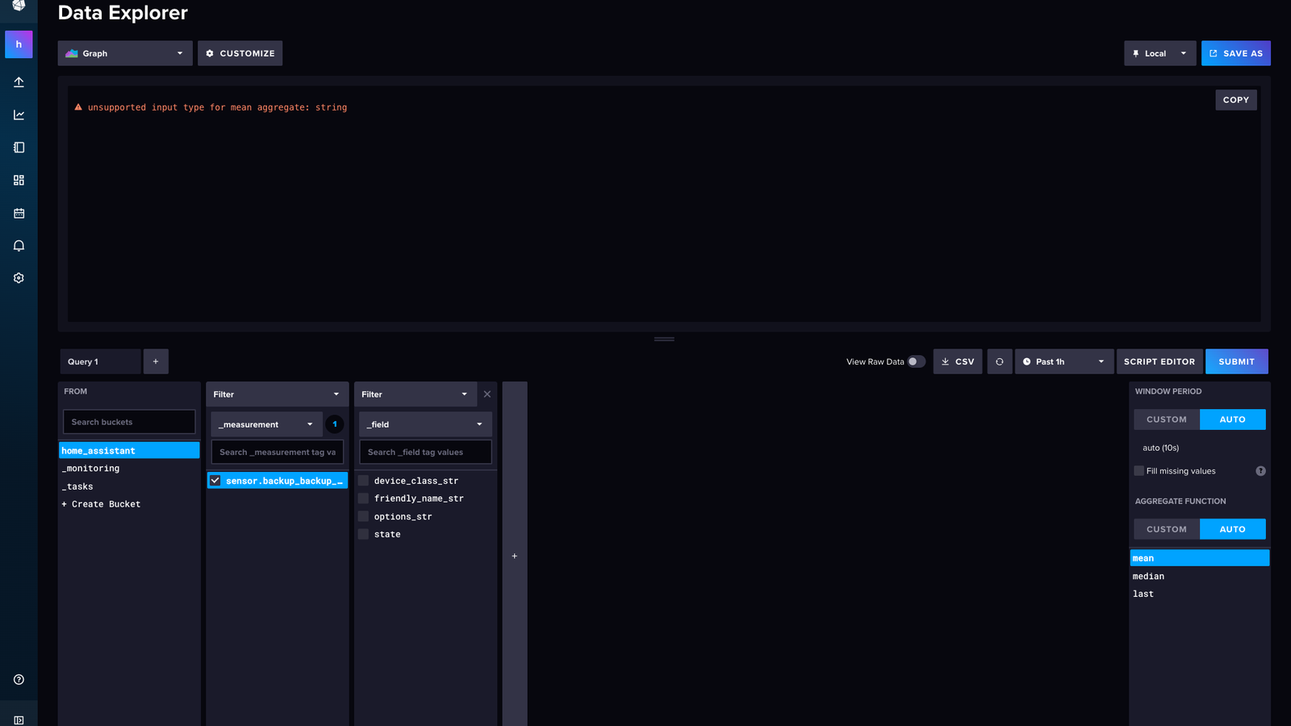Open Tasks calendar icon in sidebar

[19, 213]
